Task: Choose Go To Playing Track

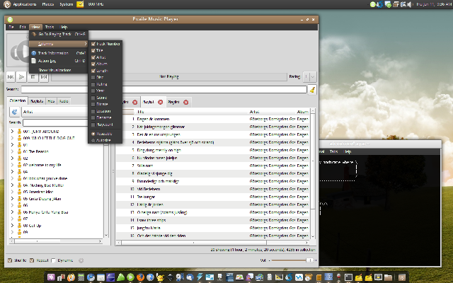Action: (x=59, y=34)
